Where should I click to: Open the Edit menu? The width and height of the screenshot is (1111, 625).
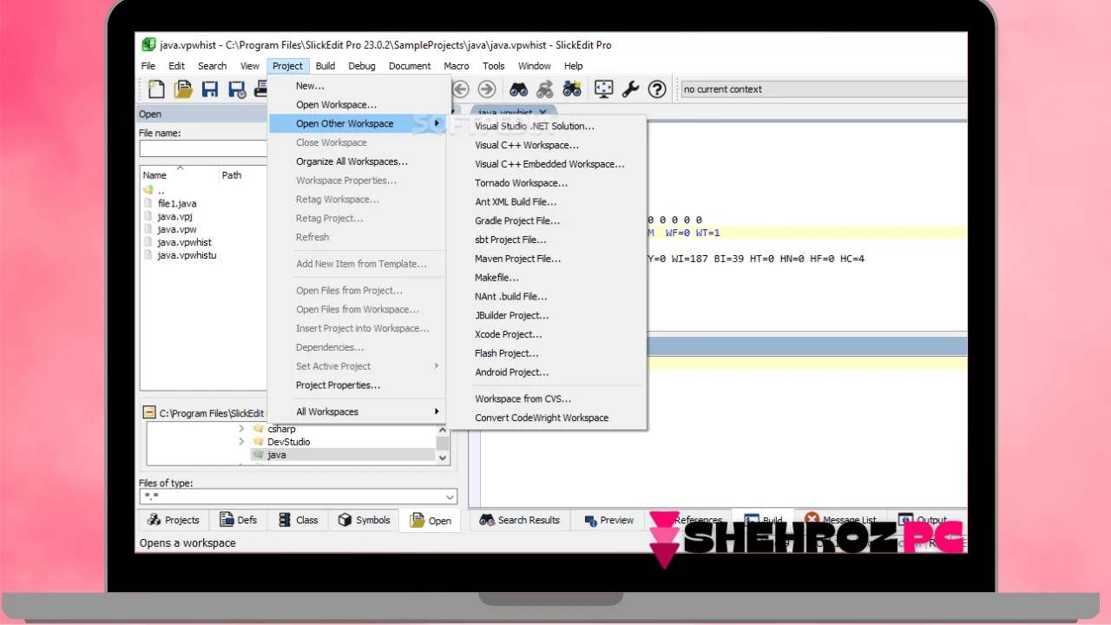pos(176,66)
